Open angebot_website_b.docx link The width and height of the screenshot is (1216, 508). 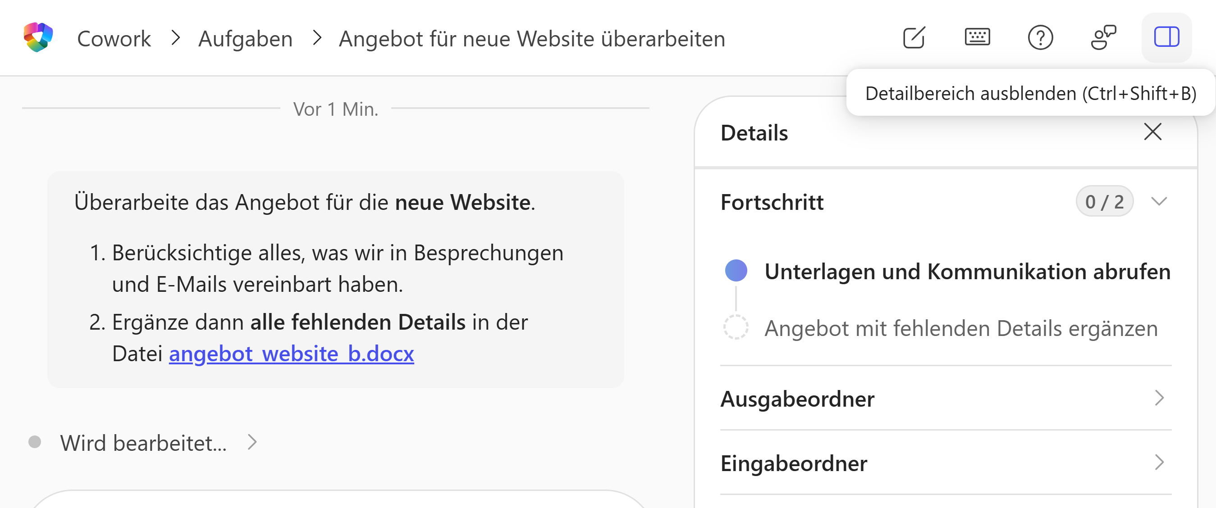291,353
